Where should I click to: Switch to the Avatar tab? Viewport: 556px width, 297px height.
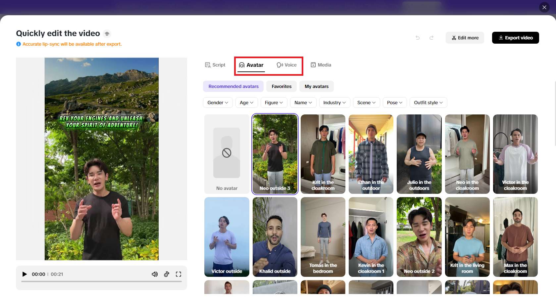click(x=251, y=65)
